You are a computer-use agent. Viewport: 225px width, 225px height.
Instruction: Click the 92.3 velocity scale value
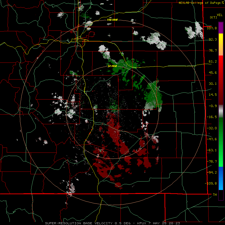click(x=213, y=39)
